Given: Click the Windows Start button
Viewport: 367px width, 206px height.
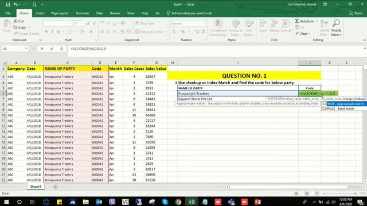Looking at the screenshot, I should 6,202.
